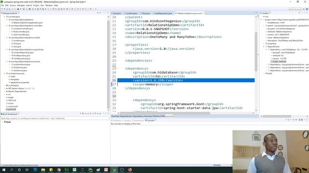Collapse dependencies node in Outline
The image size is (309, 173).
(264, 47)
